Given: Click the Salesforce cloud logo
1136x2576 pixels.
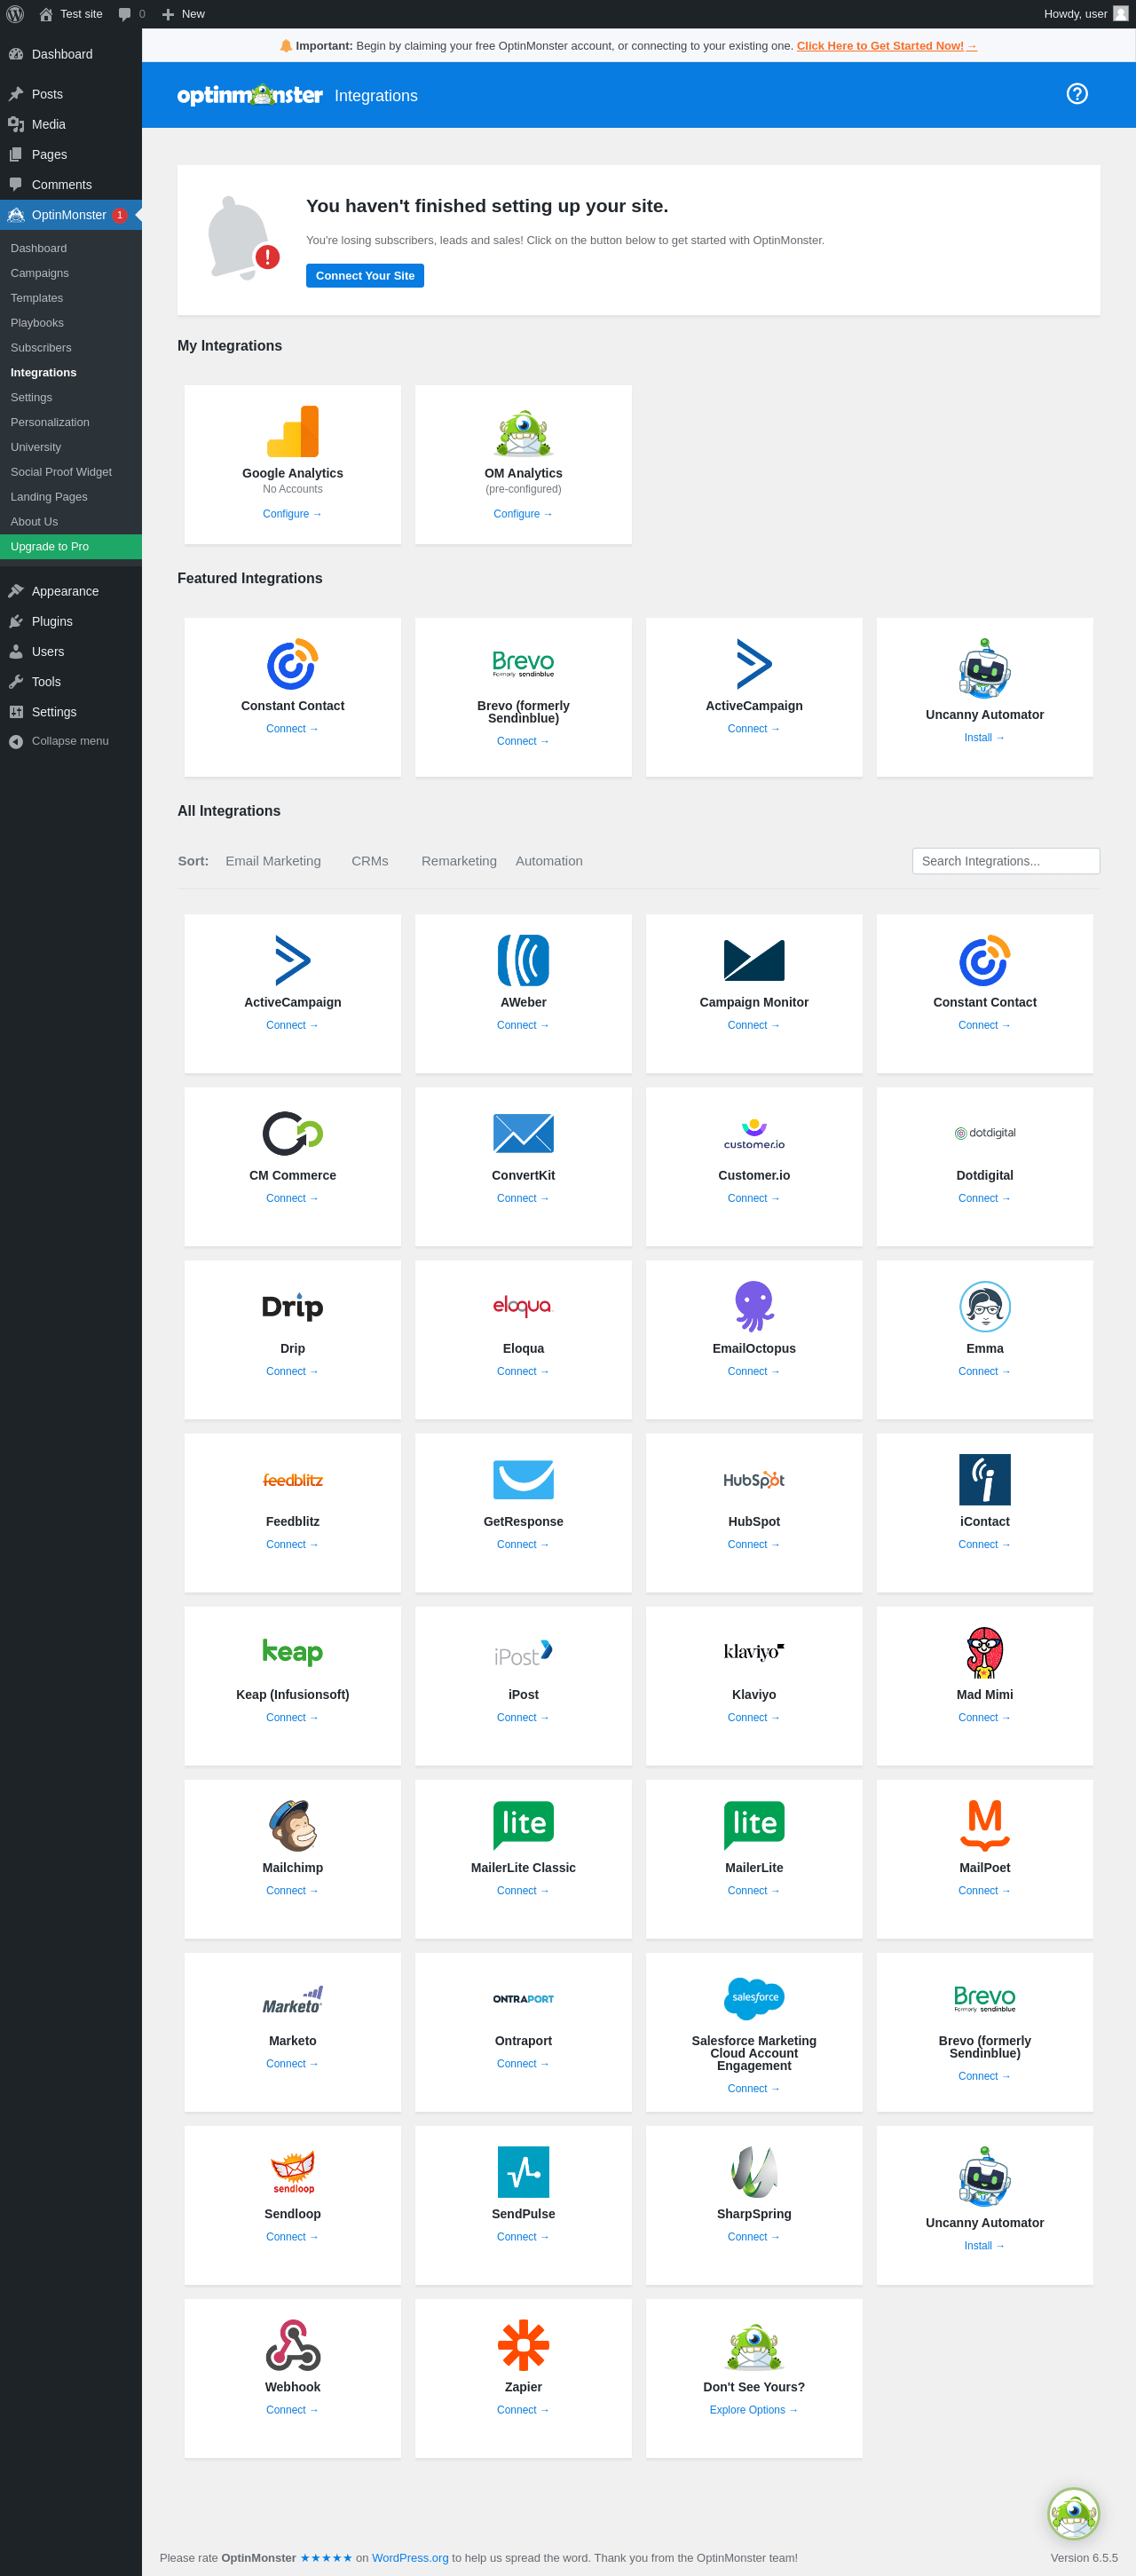Looking at the screenshot, I should point(754,1998).
